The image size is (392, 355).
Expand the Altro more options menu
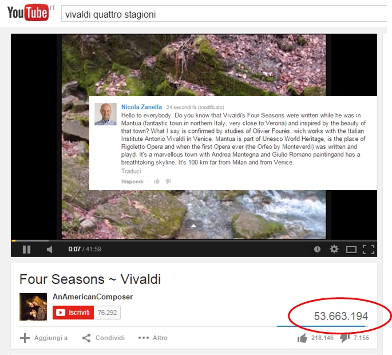click(153, 338)
